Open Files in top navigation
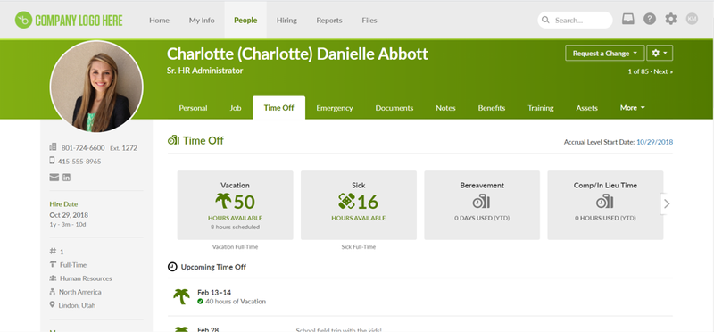This screenshot has width=714, height=332. click(x=369, y=20)
